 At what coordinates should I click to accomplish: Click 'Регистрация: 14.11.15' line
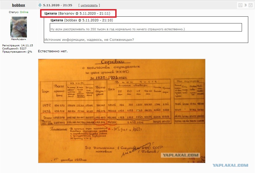click(x=17, y=46)
